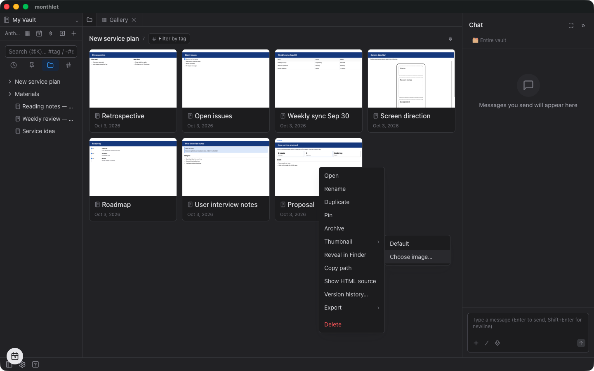Expand the New service plan folder
The width and height of the screenshot is (594, 371).
[10, 82]
